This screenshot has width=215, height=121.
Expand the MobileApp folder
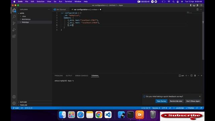point(35,19)
